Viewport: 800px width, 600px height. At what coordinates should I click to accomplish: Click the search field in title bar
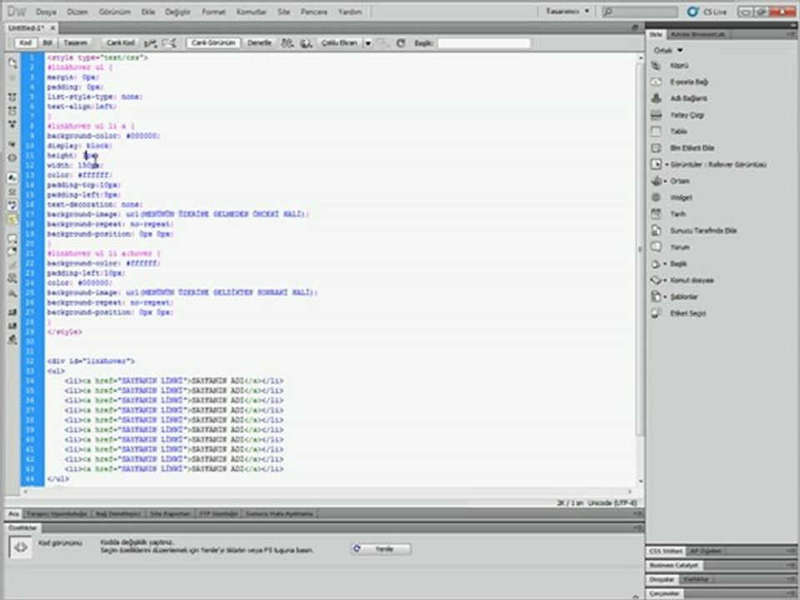tap(640, 11)
